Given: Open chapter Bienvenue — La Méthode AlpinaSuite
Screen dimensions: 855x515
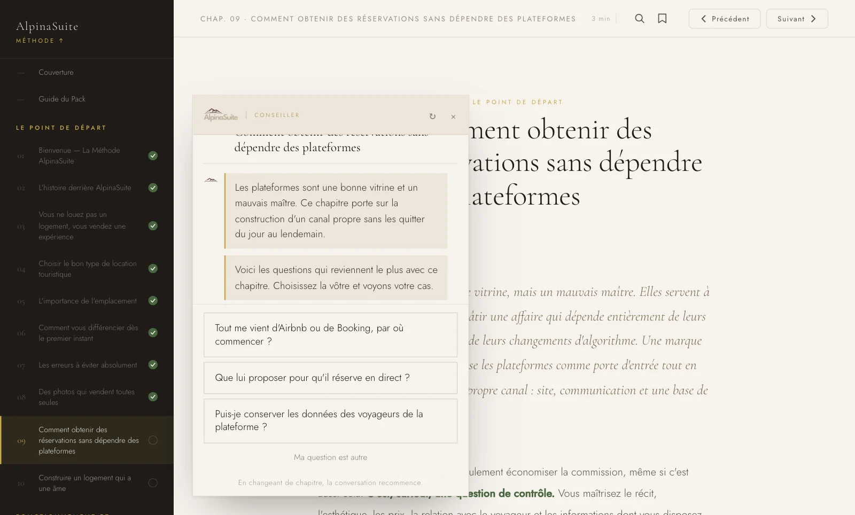Looking at the screenshot, I should click(87, 155).
